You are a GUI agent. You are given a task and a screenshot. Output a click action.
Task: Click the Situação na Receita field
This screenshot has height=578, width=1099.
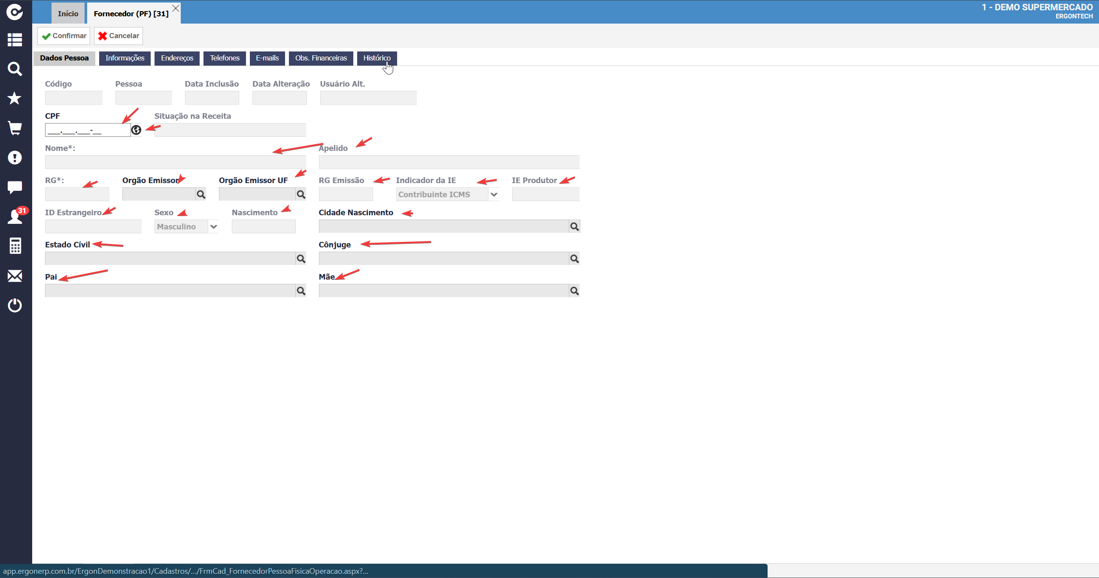pyautogui.click(x=230, y=130)
